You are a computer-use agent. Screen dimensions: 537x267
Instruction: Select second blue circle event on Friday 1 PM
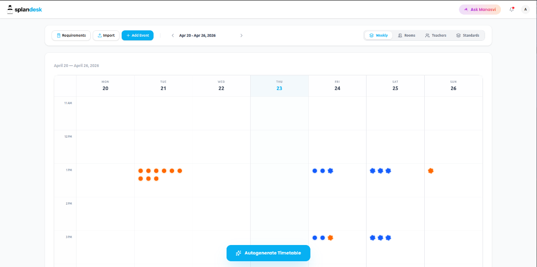point(323,171)
